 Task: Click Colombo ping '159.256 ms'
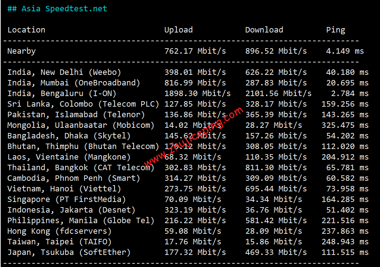click(x=345, y=104)
